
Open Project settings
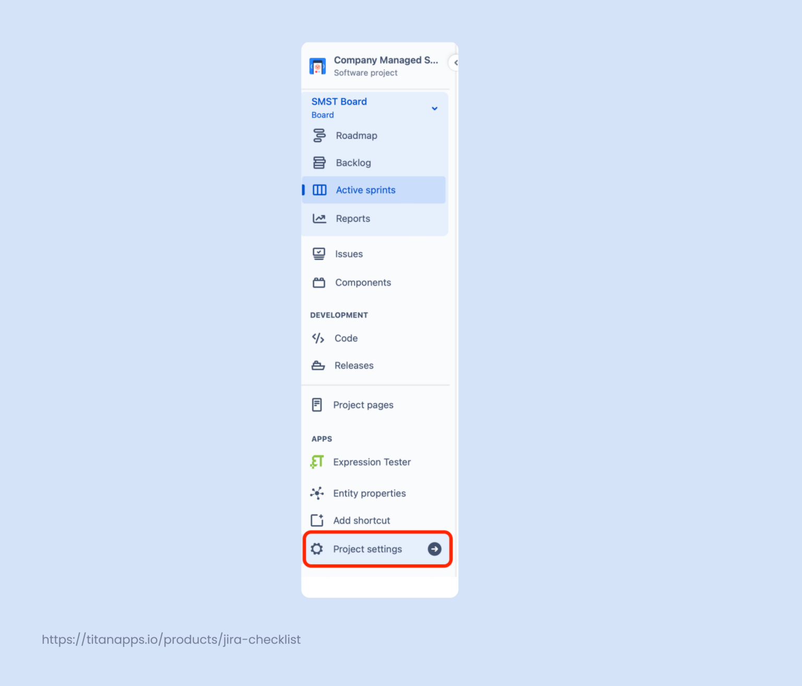368,549
